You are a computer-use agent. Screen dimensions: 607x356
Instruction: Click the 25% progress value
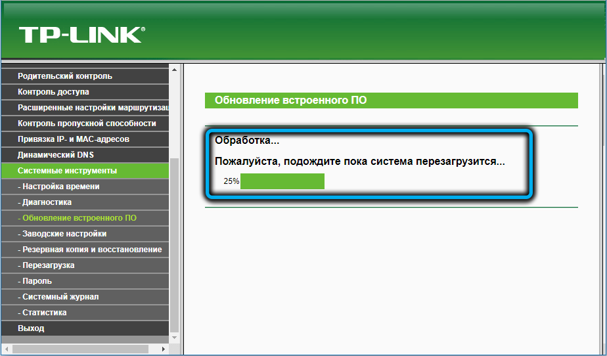231,181
